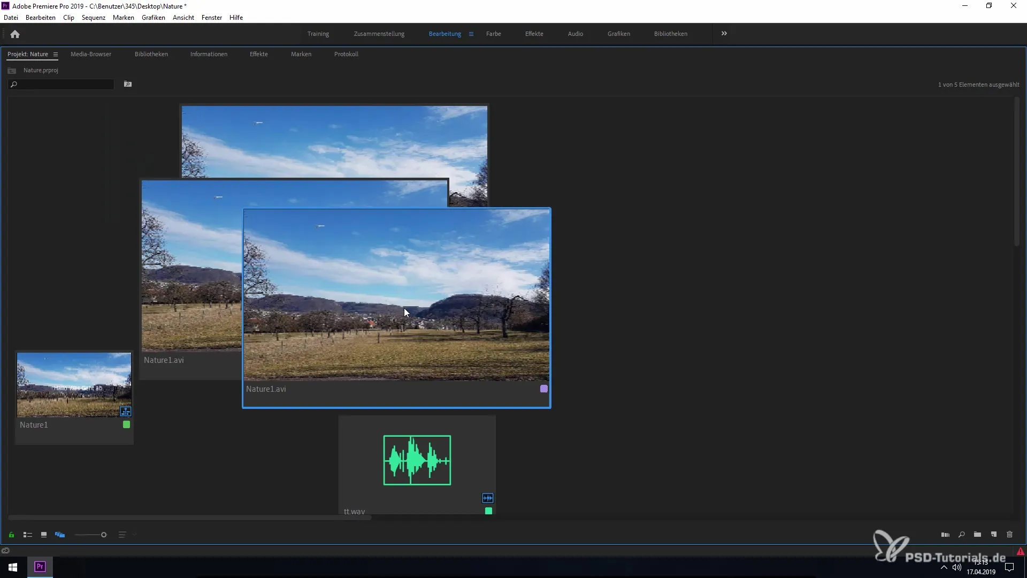Switch to Farbe workspace
This screenshot has width=1027, height=578.
click(x=494, y=34)
